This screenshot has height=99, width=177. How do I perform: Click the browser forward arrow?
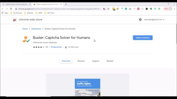(7, 9)
